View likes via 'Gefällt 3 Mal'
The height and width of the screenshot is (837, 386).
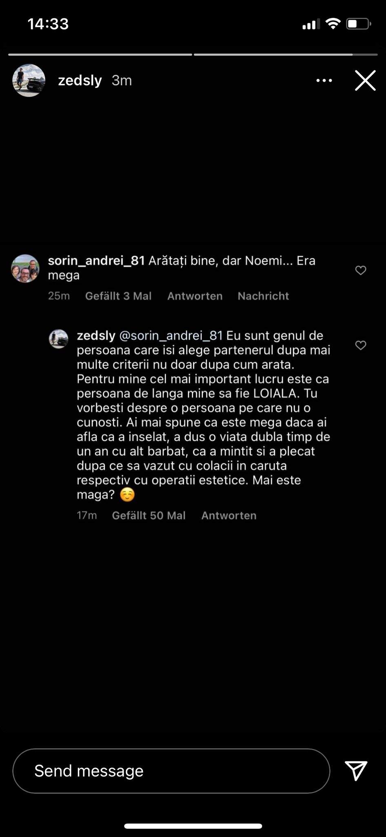[x=118, y=296]
